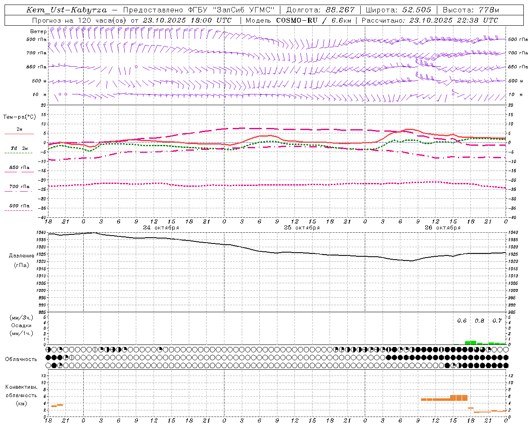Click the "Тем-ра(°C)" temperature label
Viewport: 530px width, 424px height.
pyautogui.click(x=19, y=117)
